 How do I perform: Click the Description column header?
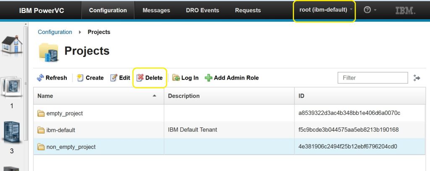pos(229,96)
